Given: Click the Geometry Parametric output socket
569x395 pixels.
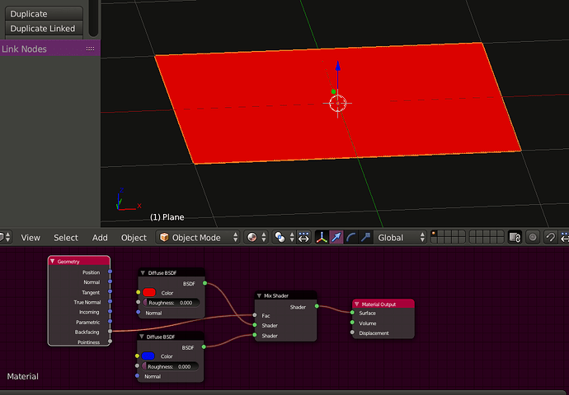Looking at the screenshot, I should pos(110,321).
